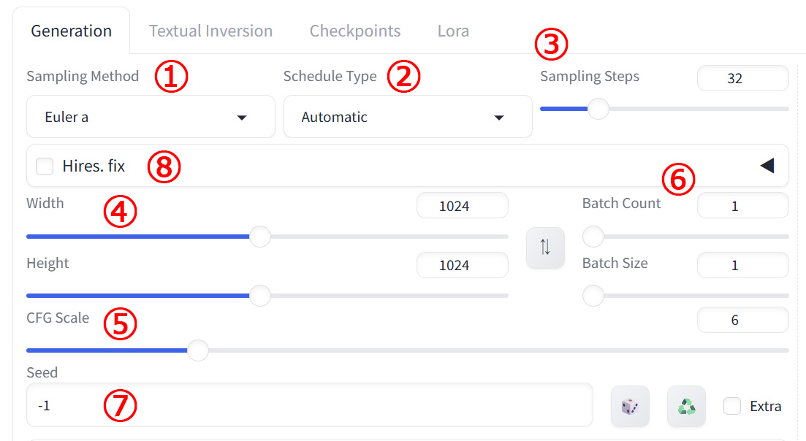Enable the Hires. fix checkbox
The width and height of the screenshot is (806, 441).
pos(45,166)
